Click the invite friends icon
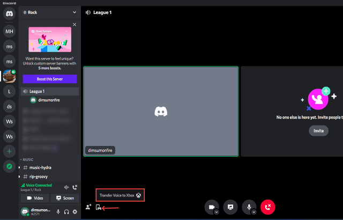This screenshot has width=343, height=220. coord(88,207)
